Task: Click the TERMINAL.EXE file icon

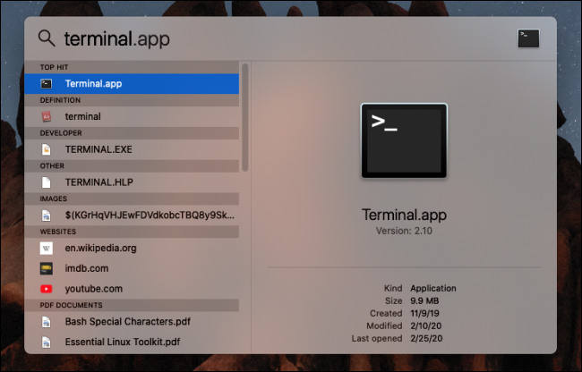Action: (47, 149)
